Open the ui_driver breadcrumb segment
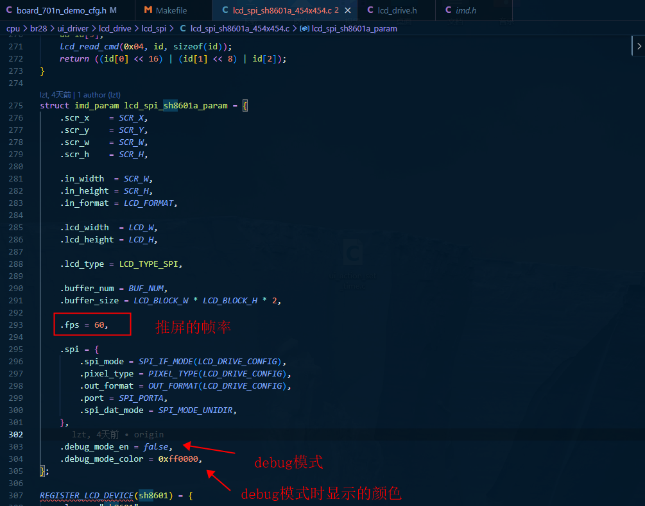Screen dimensions: 645x506 [x=73, y=28]
